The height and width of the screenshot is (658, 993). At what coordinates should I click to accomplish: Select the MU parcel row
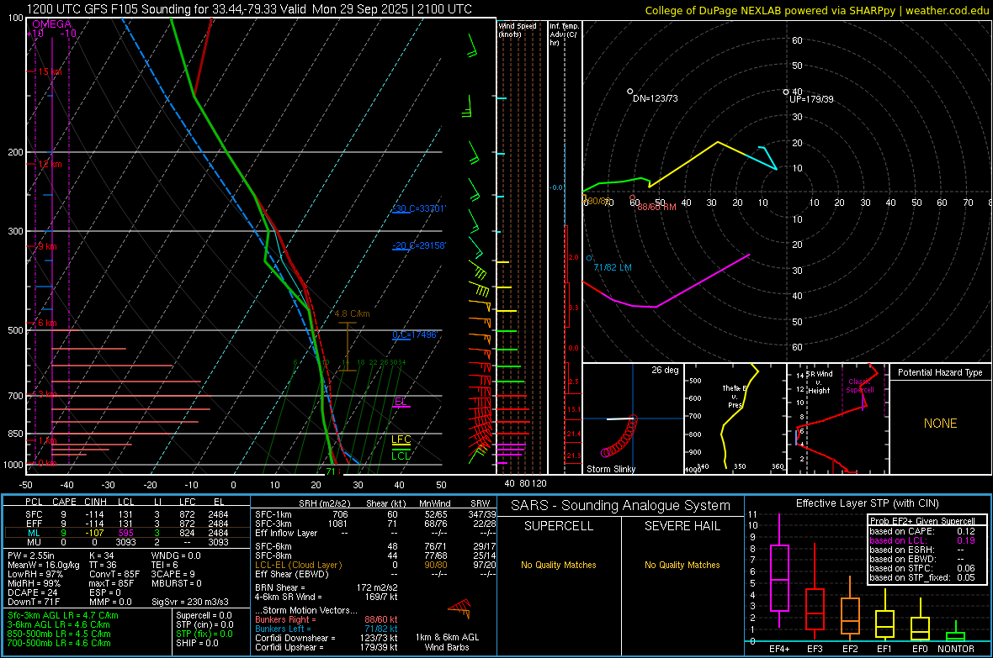click(127, 542)
